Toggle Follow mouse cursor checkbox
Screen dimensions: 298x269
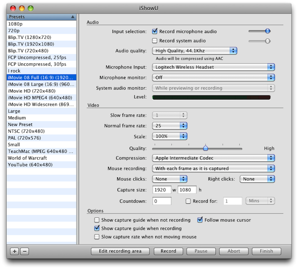click(x=200, y=220)
